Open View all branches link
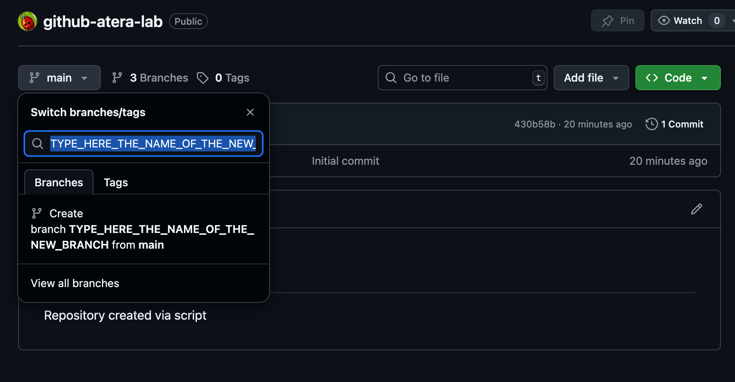The image size is (735, 382). 75,283
